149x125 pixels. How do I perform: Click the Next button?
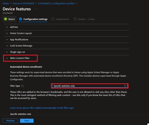pos(27,121)
